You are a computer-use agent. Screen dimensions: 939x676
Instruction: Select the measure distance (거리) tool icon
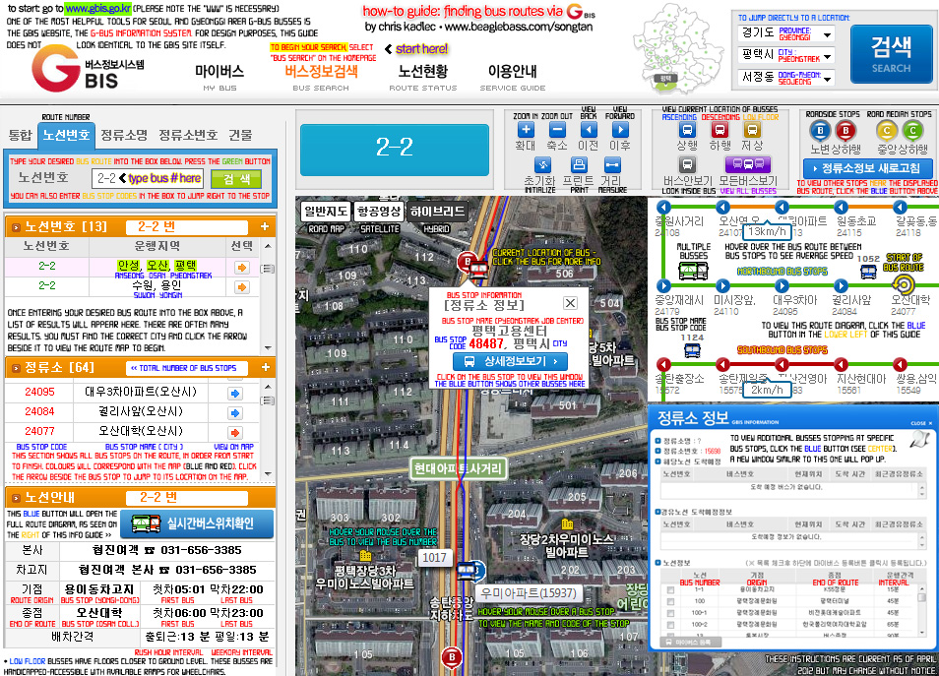611,165
